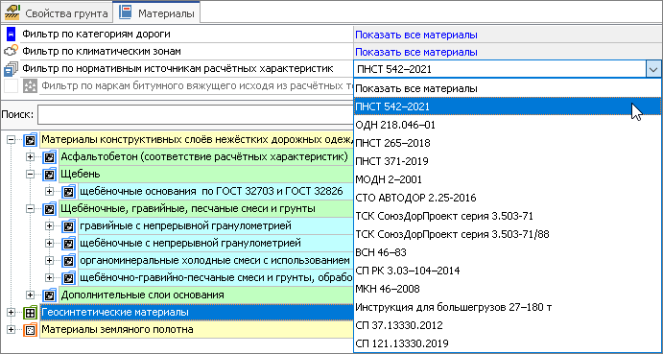Expand Дополнительные слои основания node
663x354 pixels.
point(30,295)
